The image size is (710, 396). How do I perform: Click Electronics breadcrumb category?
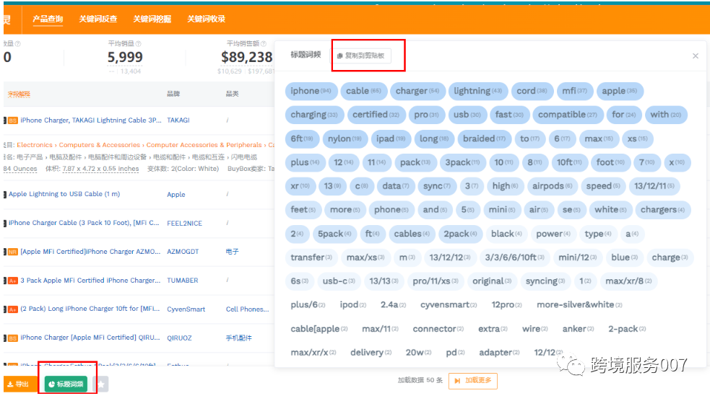[x=35, y=145]
